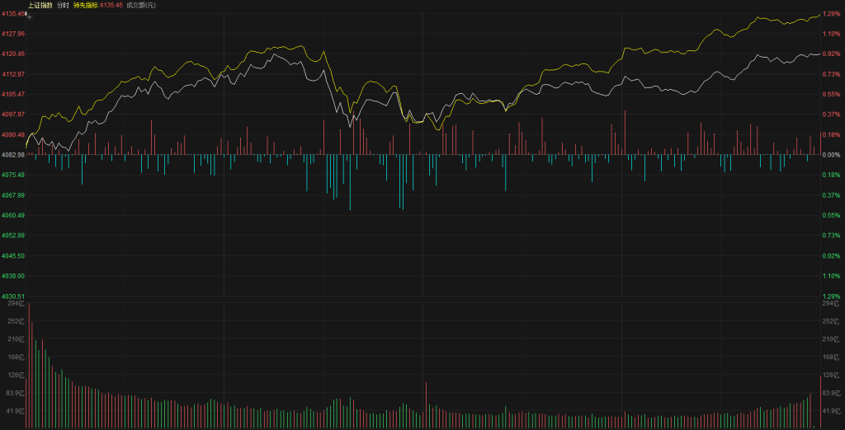Image resolution: width=845 pixels, height=430 pixels.
Task: Click the right end of yellow indicator line
Action: click(x=819, y=15)
